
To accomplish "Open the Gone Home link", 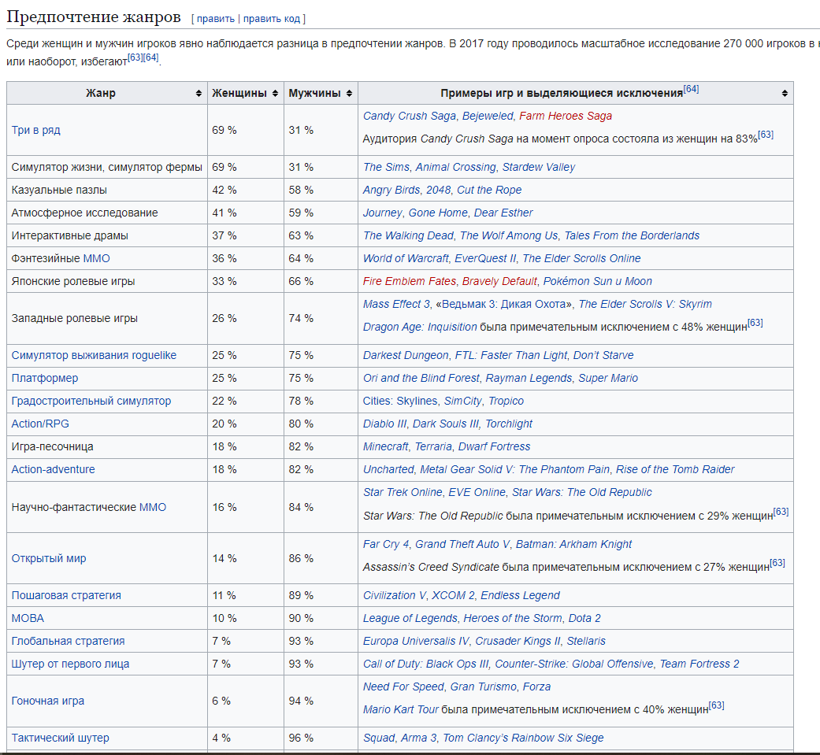I will (438, 213).
